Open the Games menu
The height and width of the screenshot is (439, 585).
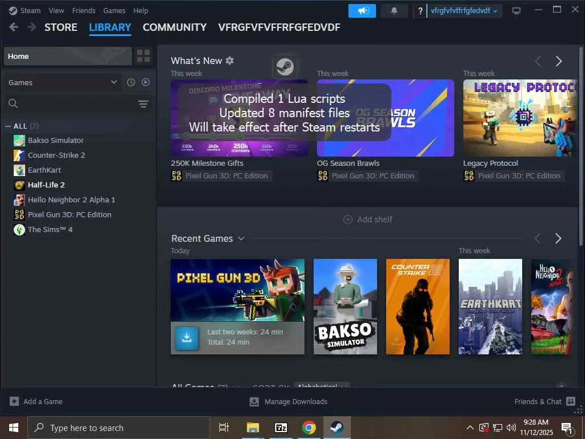pos(114,10)
